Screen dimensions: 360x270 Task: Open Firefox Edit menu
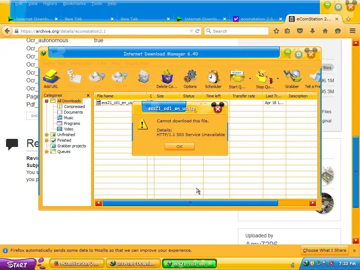[x=19, y=4]
